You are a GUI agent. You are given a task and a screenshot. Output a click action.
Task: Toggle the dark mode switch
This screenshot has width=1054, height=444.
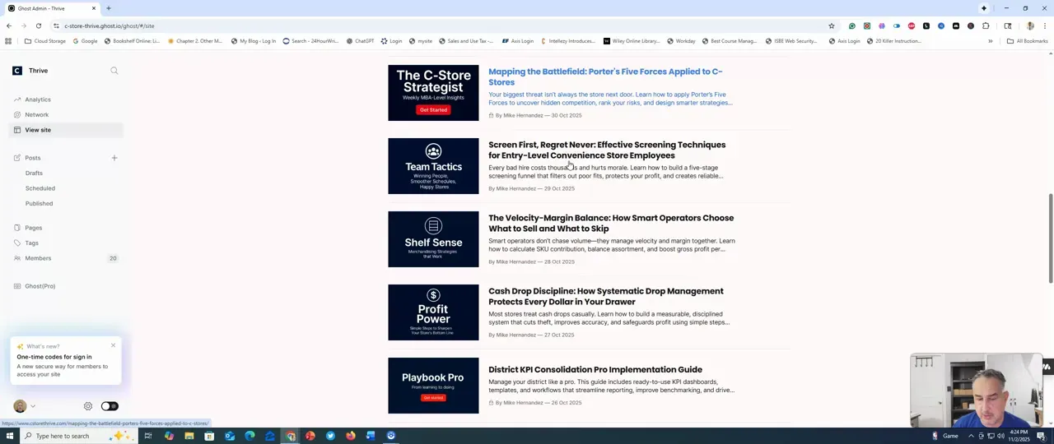[110, 406]
